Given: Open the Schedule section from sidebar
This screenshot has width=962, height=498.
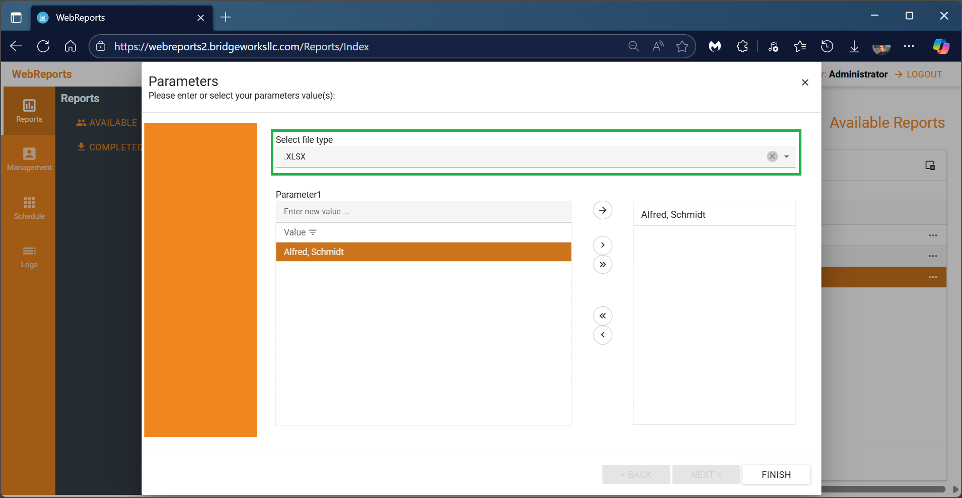Looking at the screenshot, I should tap(29, 207).
